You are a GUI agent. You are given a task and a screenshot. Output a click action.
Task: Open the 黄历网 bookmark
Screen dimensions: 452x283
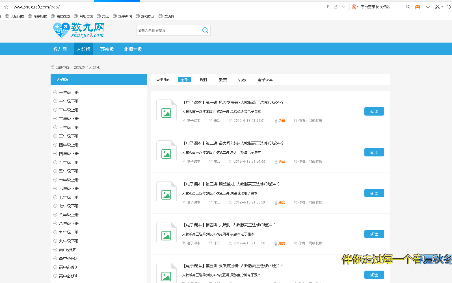[x=166, y=16]
